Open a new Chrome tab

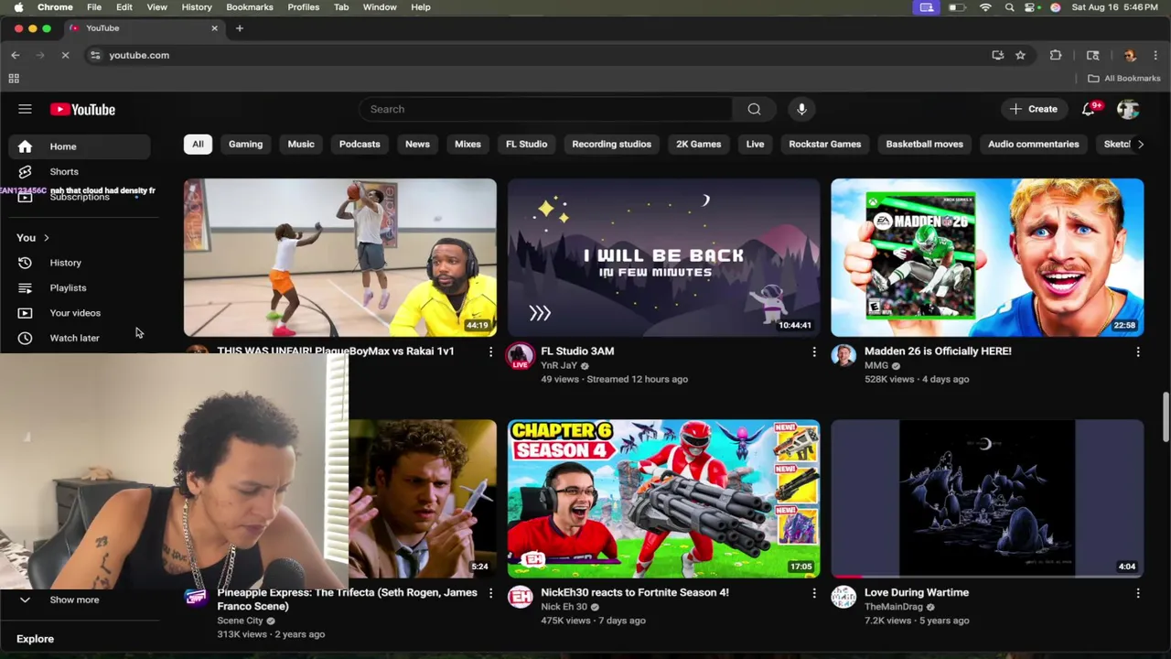[240, 28]
